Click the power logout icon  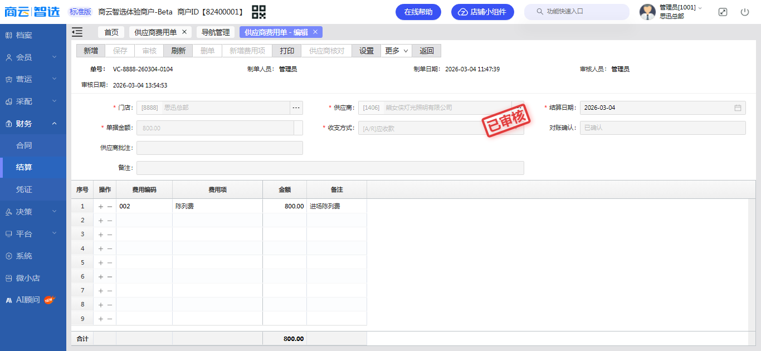(x=745, y=12)
